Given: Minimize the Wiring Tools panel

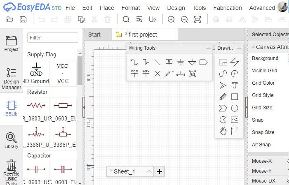Looking at the screenshot, I should 208,48.
